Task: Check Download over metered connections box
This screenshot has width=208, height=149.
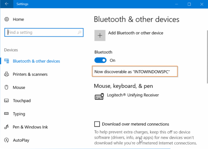Action: [97, 124]
